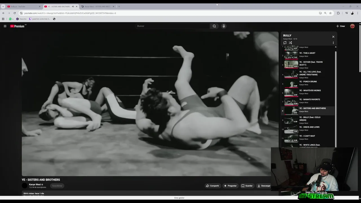Play YE - PUNCH DRUNK track
This screenshot has width=361, height=203.
coord(308,84)
